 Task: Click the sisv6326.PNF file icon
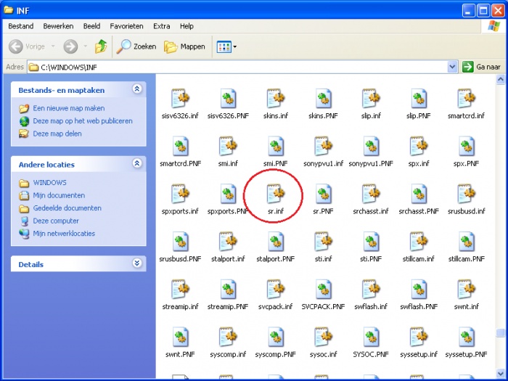click(228, 99)
